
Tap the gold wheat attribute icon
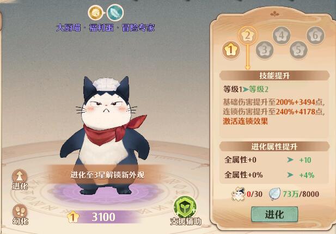point(96,13)
